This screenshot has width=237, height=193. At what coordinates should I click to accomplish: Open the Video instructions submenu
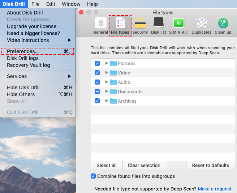coord(38,40)
